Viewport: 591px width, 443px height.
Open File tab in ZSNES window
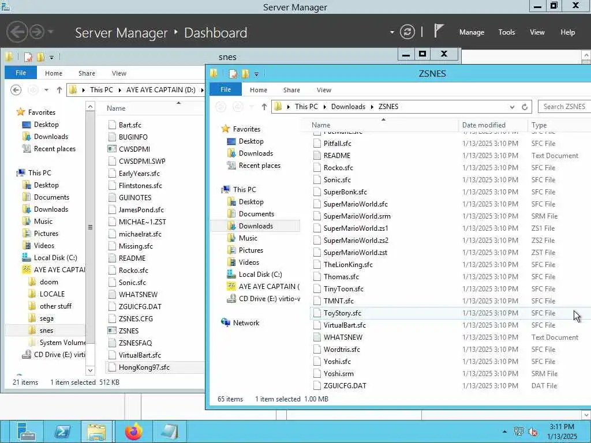(x=226, y=89)
